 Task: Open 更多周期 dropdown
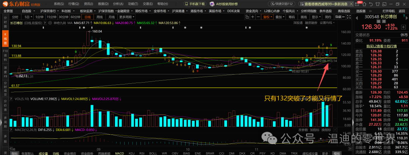127,17
